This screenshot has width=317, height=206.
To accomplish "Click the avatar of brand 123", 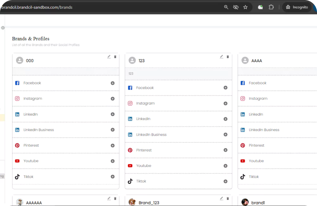I will click(x=132, y=61).
